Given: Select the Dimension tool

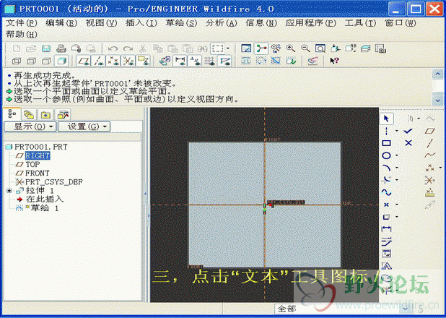Looking at the screenshot, I should click(386, 229).
